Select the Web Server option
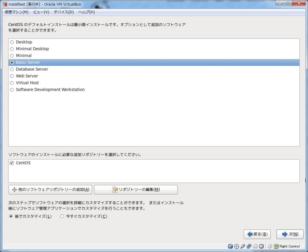Screen dimensions: 308x252 12,76
